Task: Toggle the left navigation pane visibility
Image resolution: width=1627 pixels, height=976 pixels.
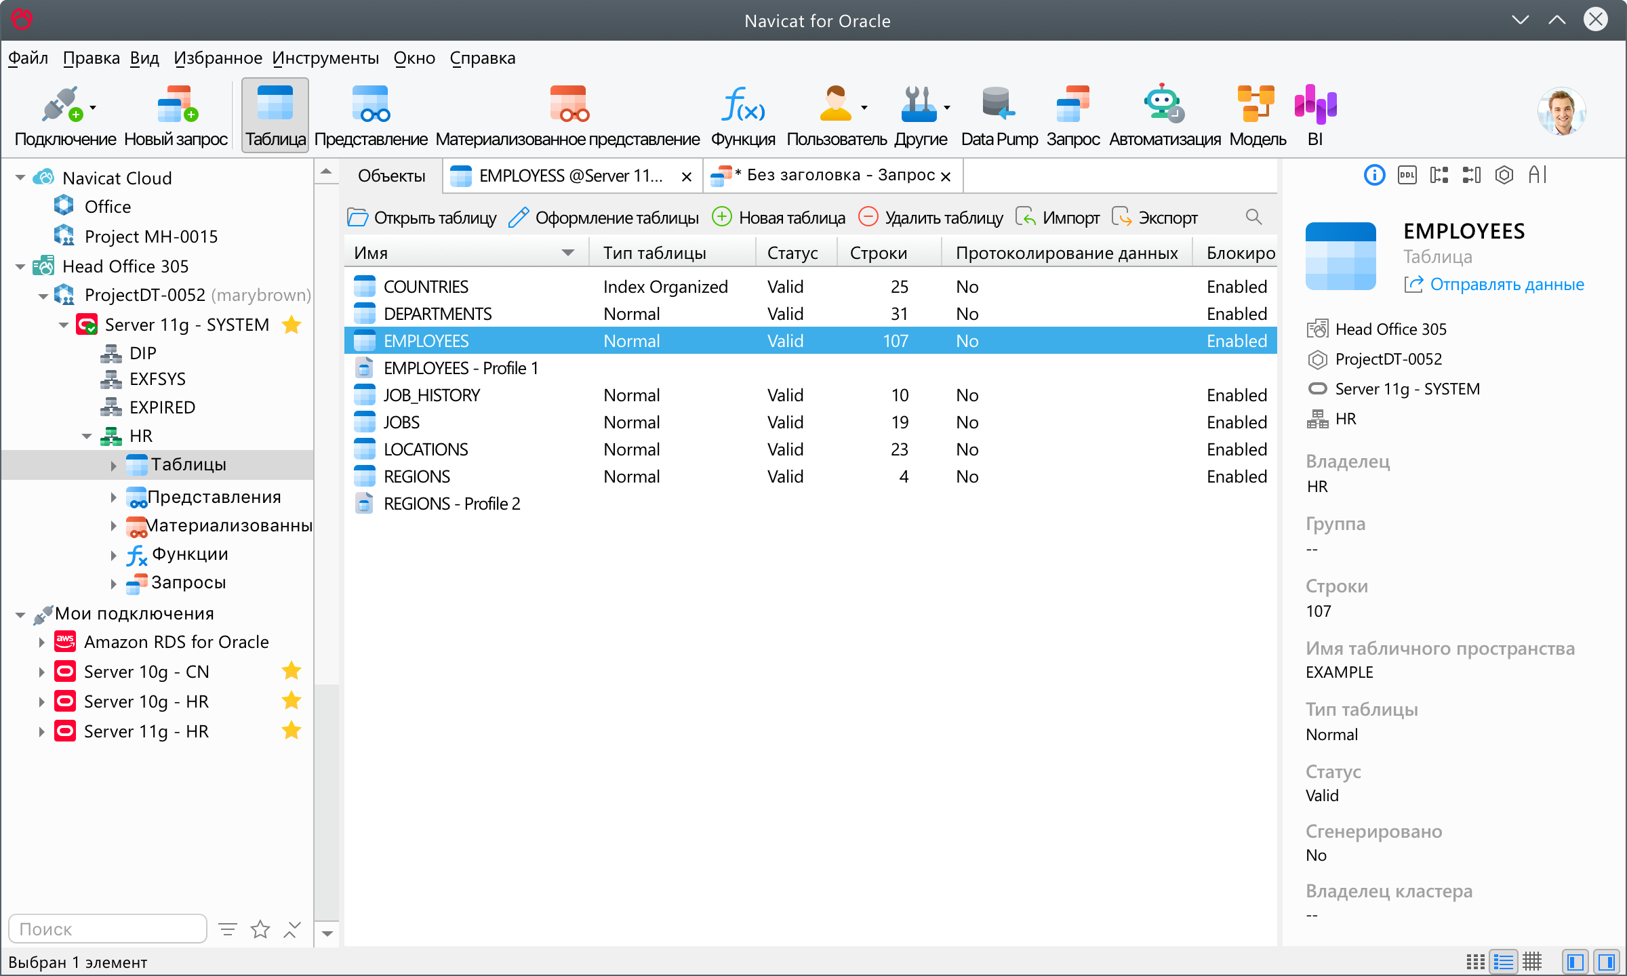Action: click(1575, 962)
